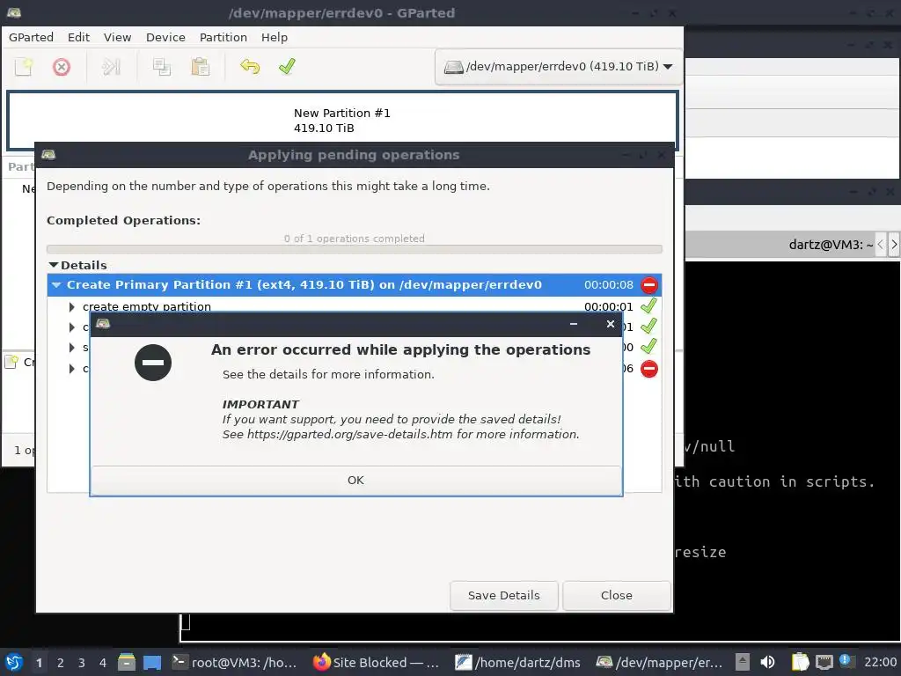Collapse the Create Primary Partition #1 row
The image size is (901, 676).
coord(56,285)
